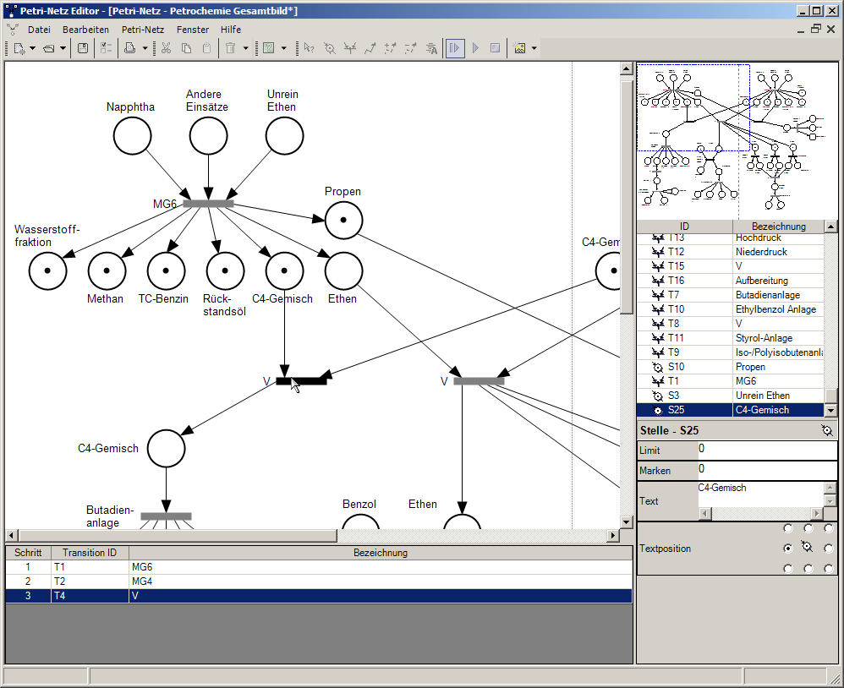This screenshot has width=844, height=688.
Task: Select the add arc point tool
Action: tap(390, 48)
